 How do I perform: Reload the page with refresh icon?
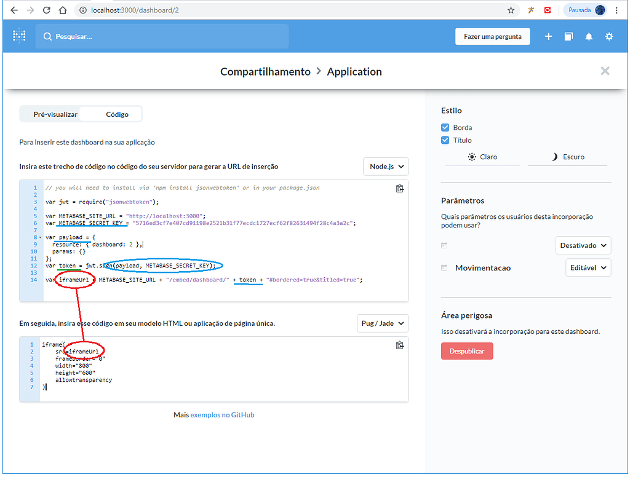click(47, 10)
